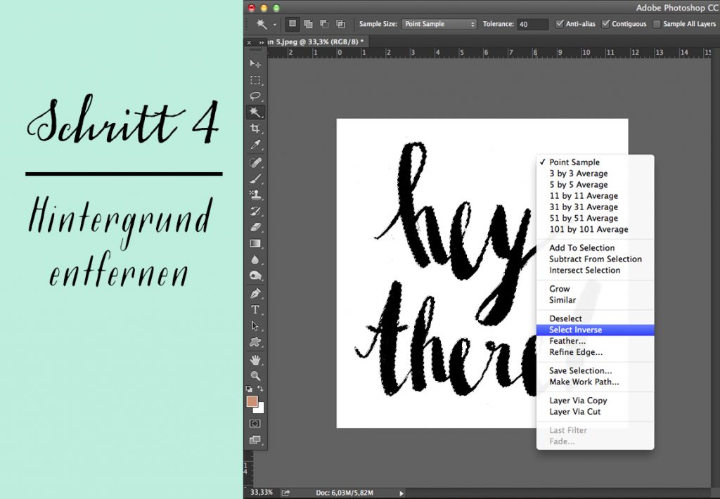Click the foreground color swatch
Image resolution: width=720 pixels, height=499 pixels.
[252, 401]
